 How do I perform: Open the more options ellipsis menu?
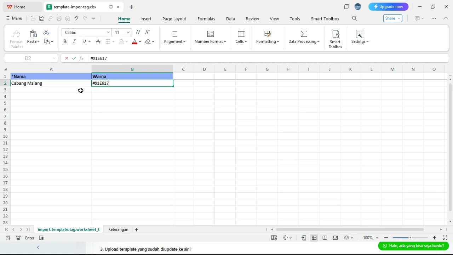coord(434,18)
